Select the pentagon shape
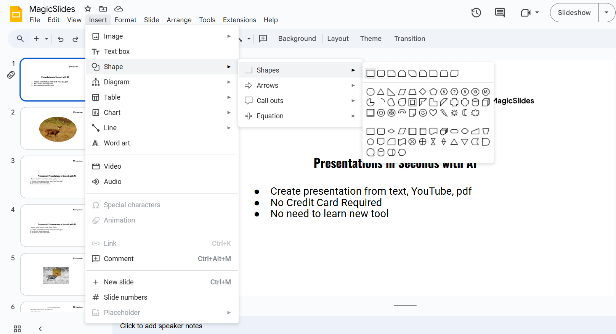616x334 pixels. (x=433, y=92)
